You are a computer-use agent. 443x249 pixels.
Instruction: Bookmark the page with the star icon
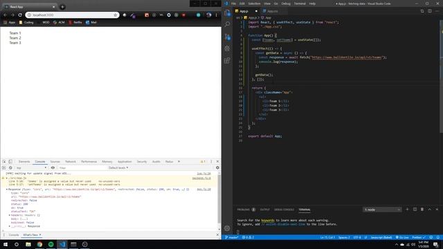coord(116,15)
